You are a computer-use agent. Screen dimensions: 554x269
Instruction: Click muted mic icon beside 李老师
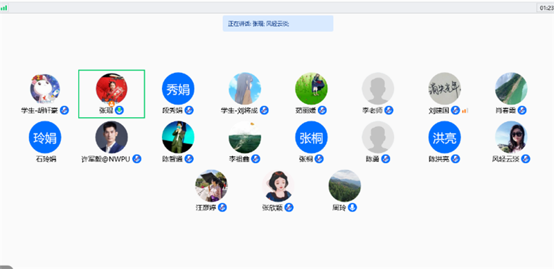tap(389, 110)
